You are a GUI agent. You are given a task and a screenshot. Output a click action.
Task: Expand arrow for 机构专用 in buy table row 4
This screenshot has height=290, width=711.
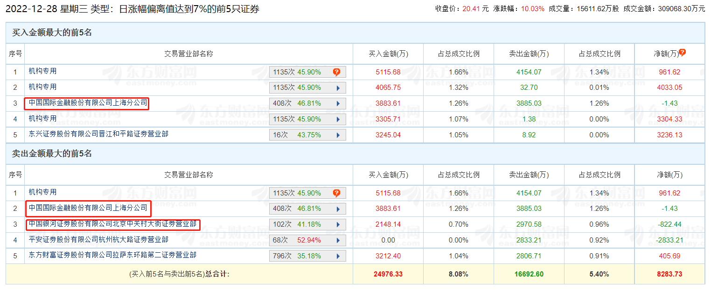pyautogui.click(x=338, y=119)
